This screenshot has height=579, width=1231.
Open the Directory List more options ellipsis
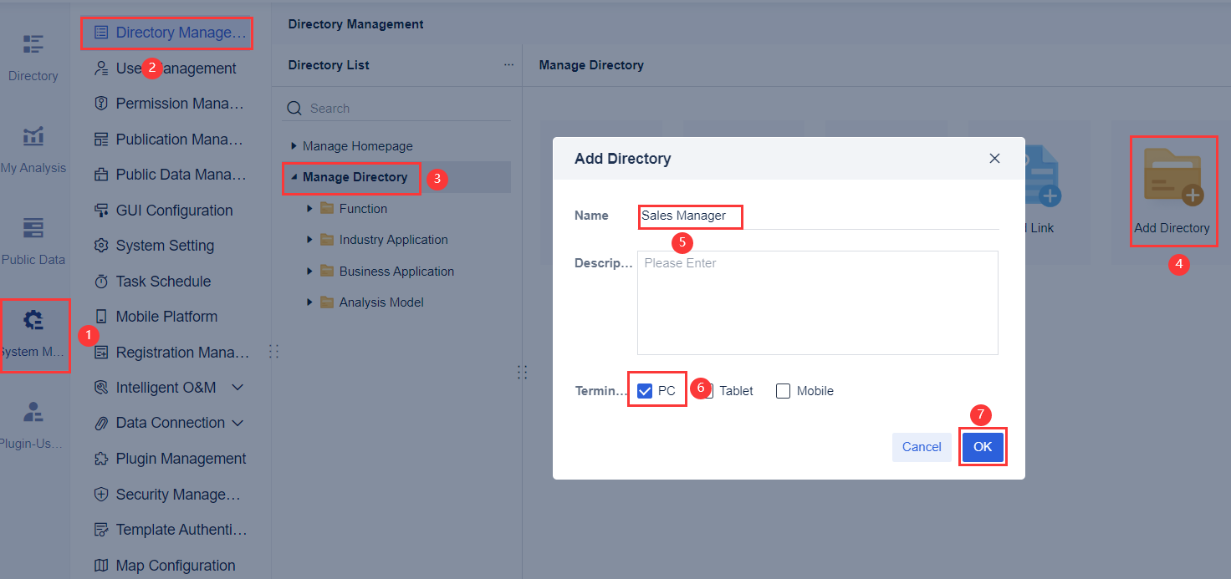pos(508,65)
